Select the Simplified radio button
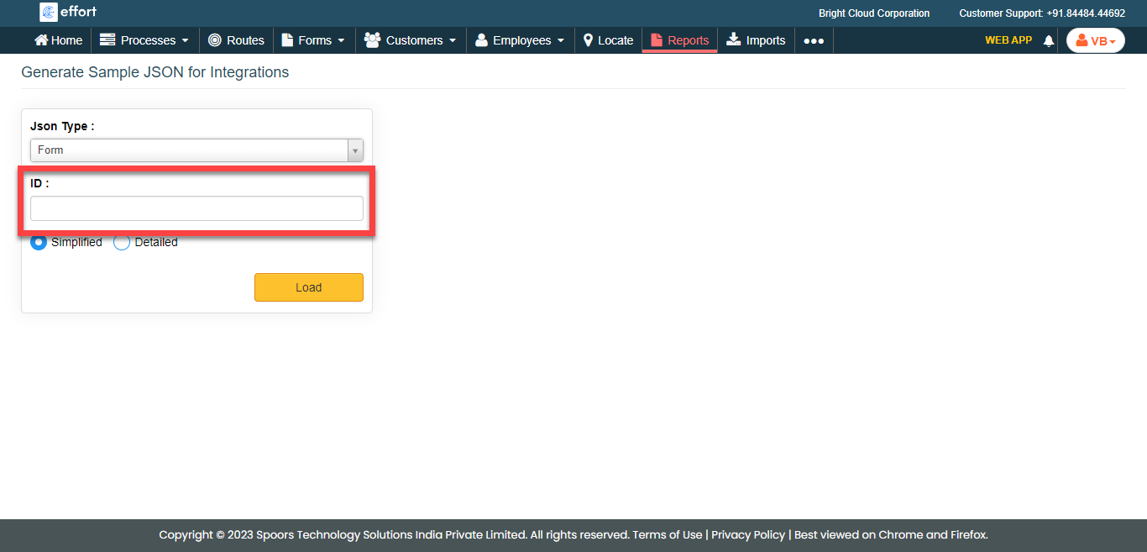This screenshot has height=552, width=1147. pos(39,242)
